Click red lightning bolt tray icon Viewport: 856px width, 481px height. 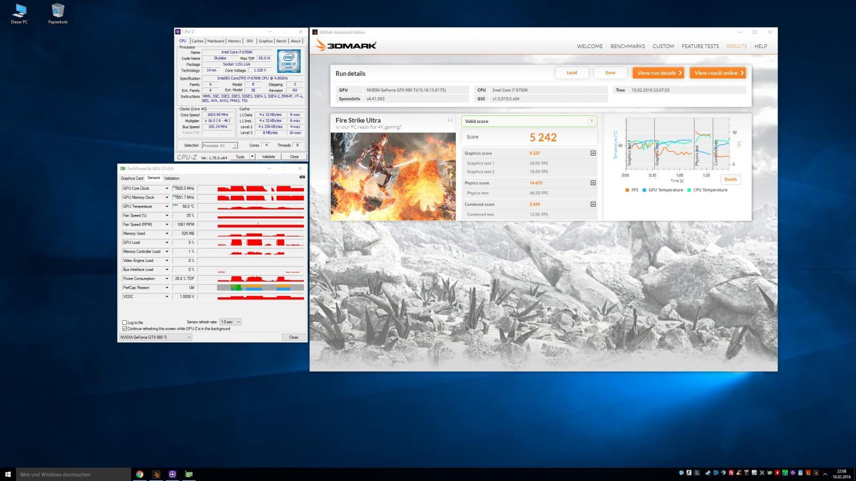tap(777, 472)
